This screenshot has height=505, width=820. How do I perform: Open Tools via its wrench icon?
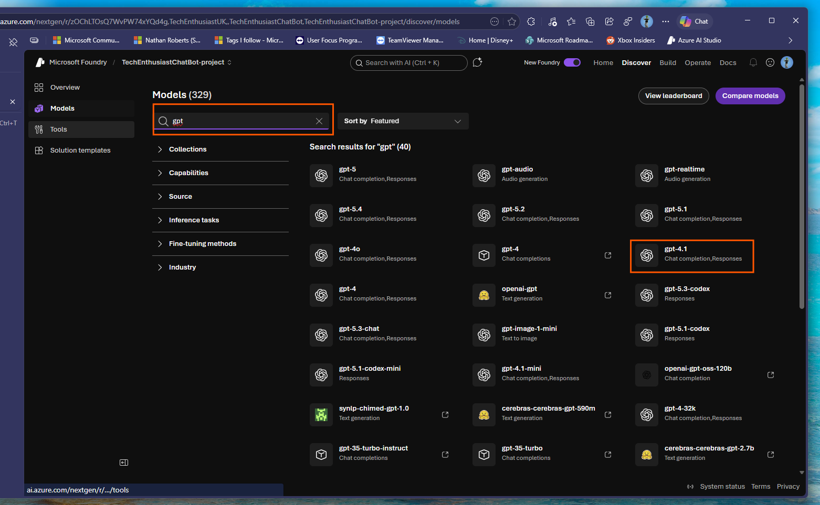[39, 130]
